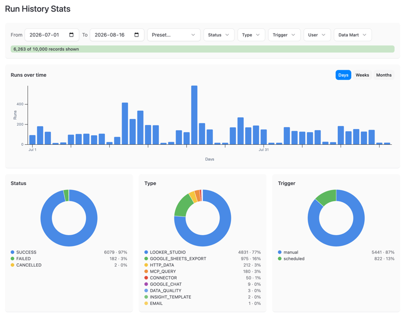Select scheduled label in Trigger legend
This screenshot has height=315, width=407.
pyautogui.click(x=294, y=259)
